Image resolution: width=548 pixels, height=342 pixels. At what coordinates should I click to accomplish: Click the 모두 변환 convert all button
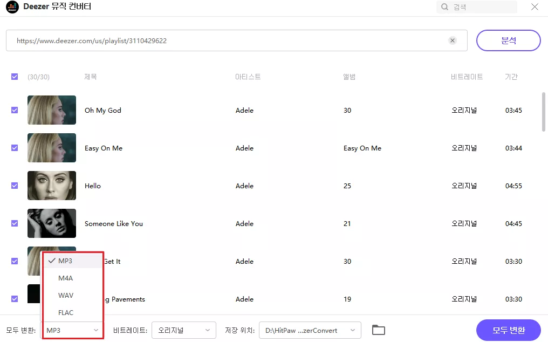(509, 330)
